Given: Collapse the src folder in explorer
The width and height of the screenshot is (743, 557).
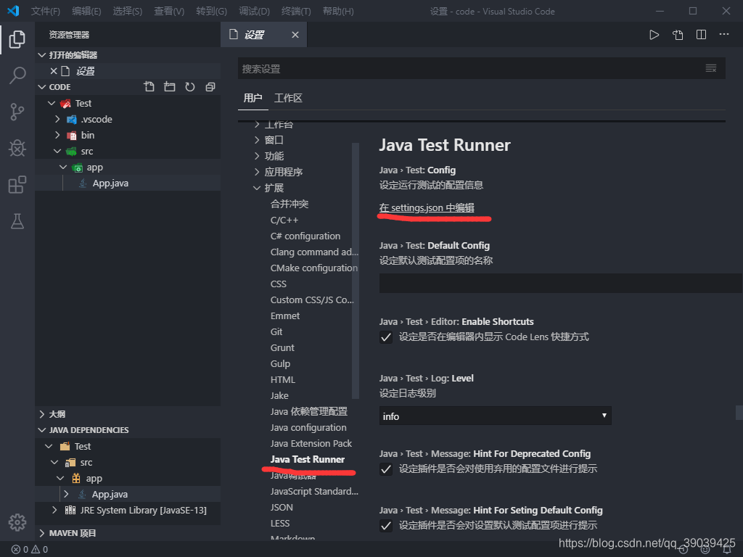Looking at the screenshot, I should [57, 152].
